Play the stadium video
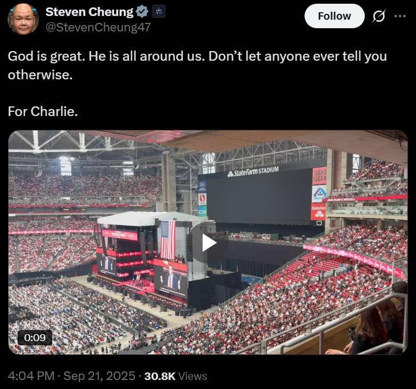 (x=209, y=243)
